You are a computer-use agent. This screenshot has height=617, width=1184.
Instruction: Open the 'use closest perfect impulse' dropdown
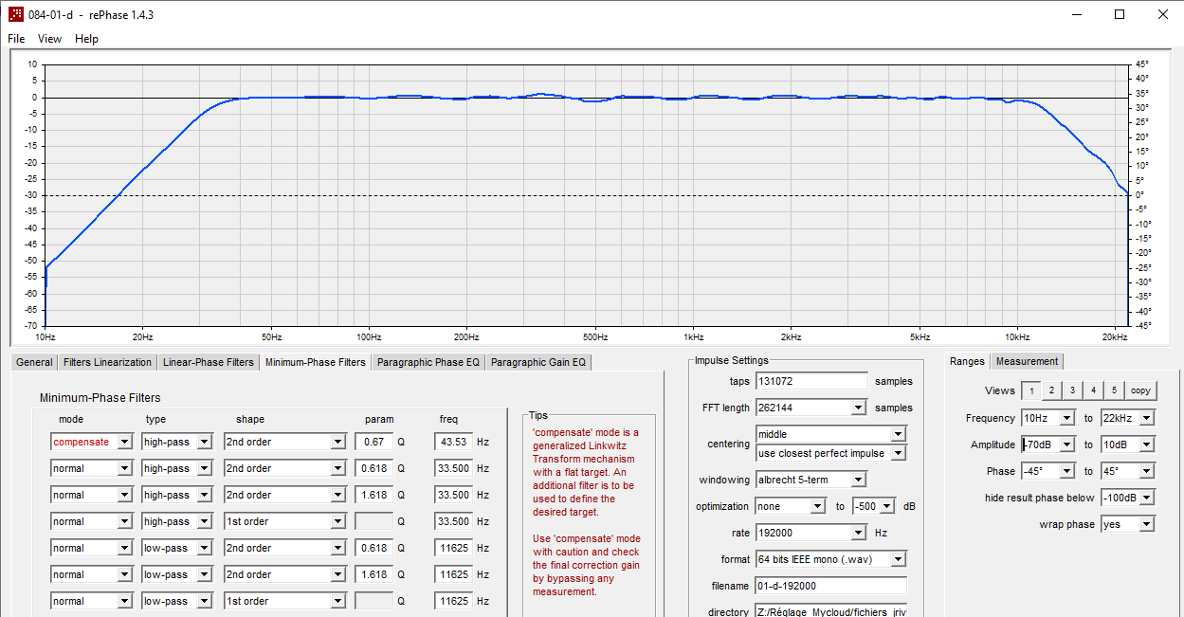click(898, 453)
